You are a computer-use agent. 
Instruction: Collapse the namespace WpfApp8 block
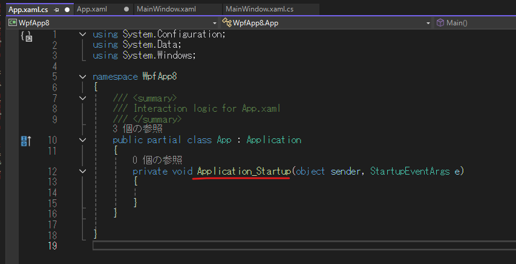coord(83,77)
